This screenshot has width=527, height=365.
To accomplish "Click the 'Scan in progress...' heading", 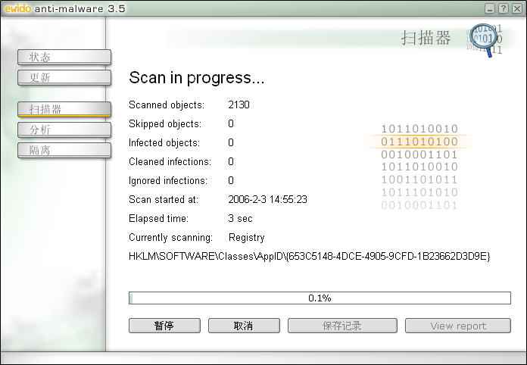I will pos(197,78).
